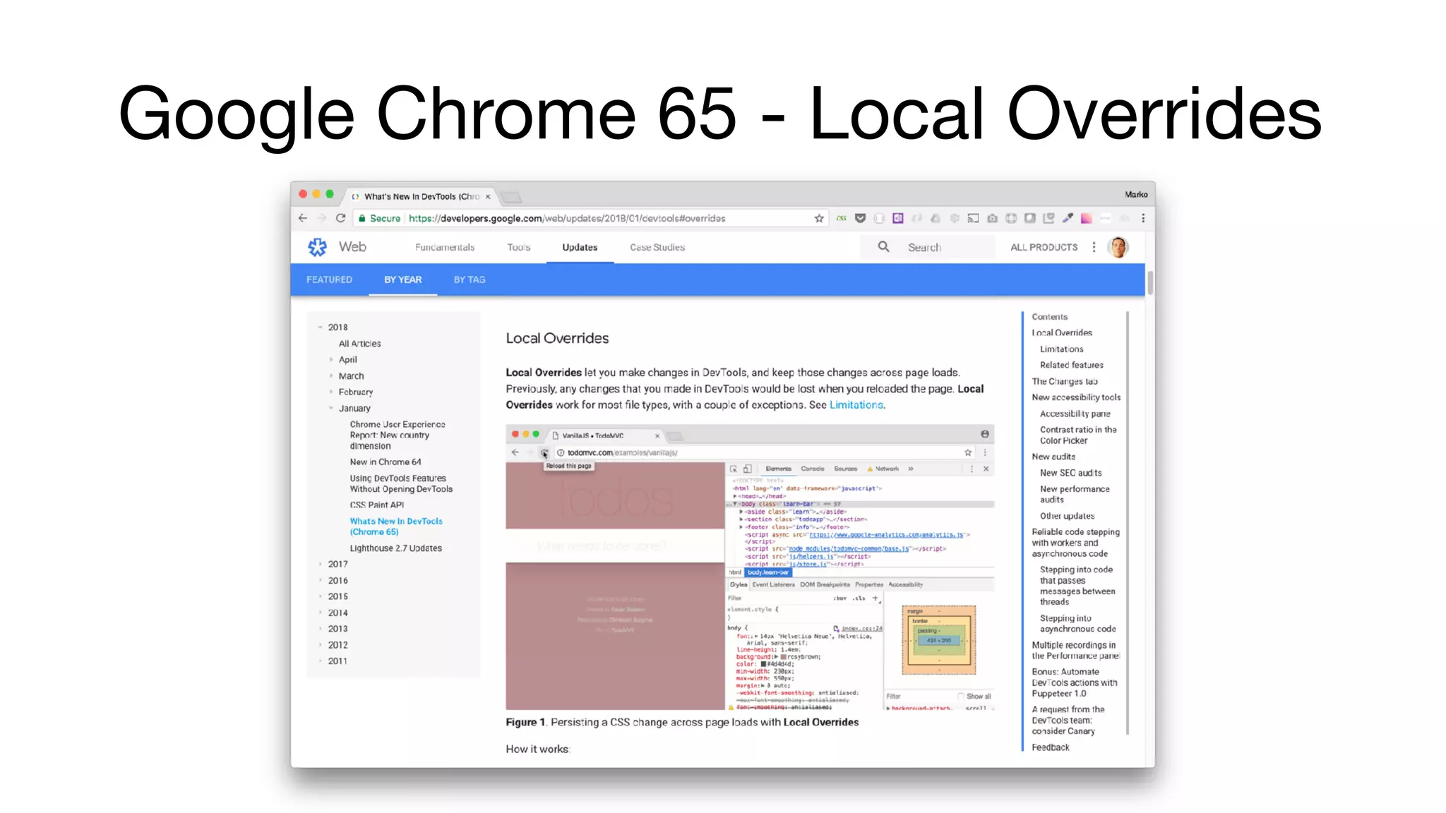Open the site's vertical dots menu
1446x813 pixels.
tap(1094, 247)
